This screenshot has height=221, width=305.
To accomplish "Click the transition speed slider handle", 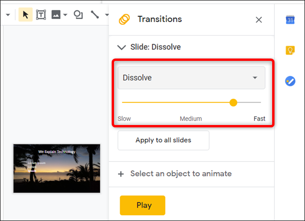I will tap(233, 103).
